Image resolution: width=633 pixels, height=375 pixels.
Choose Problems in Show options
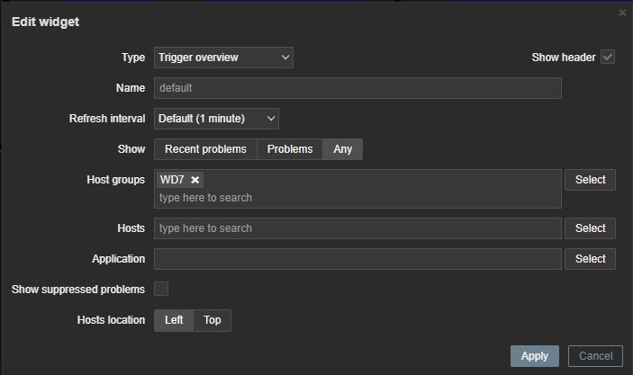click(290, 149)
